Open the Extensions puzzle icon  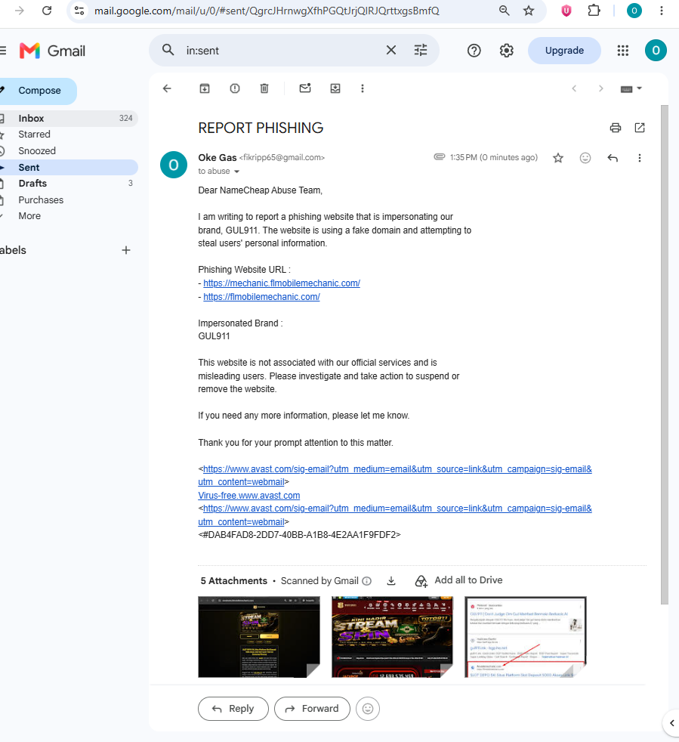pos(594,11)
